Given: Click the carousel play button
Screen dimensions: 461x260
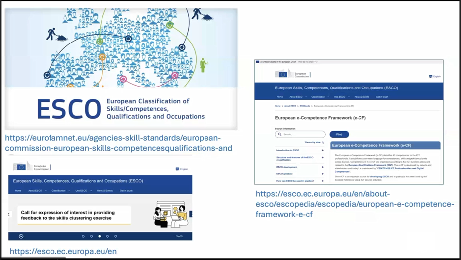Looking at the screenshot, I should coord(21,236).
